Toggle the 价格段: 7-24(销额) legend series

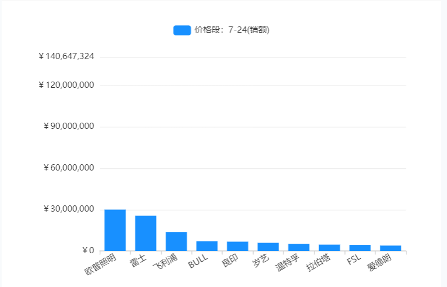232,30
